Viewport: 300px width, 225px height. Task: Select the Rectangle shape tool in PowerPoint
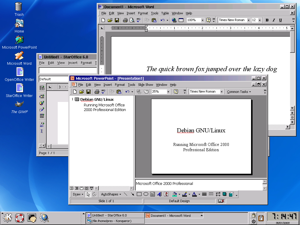click(x=139, y=194)
